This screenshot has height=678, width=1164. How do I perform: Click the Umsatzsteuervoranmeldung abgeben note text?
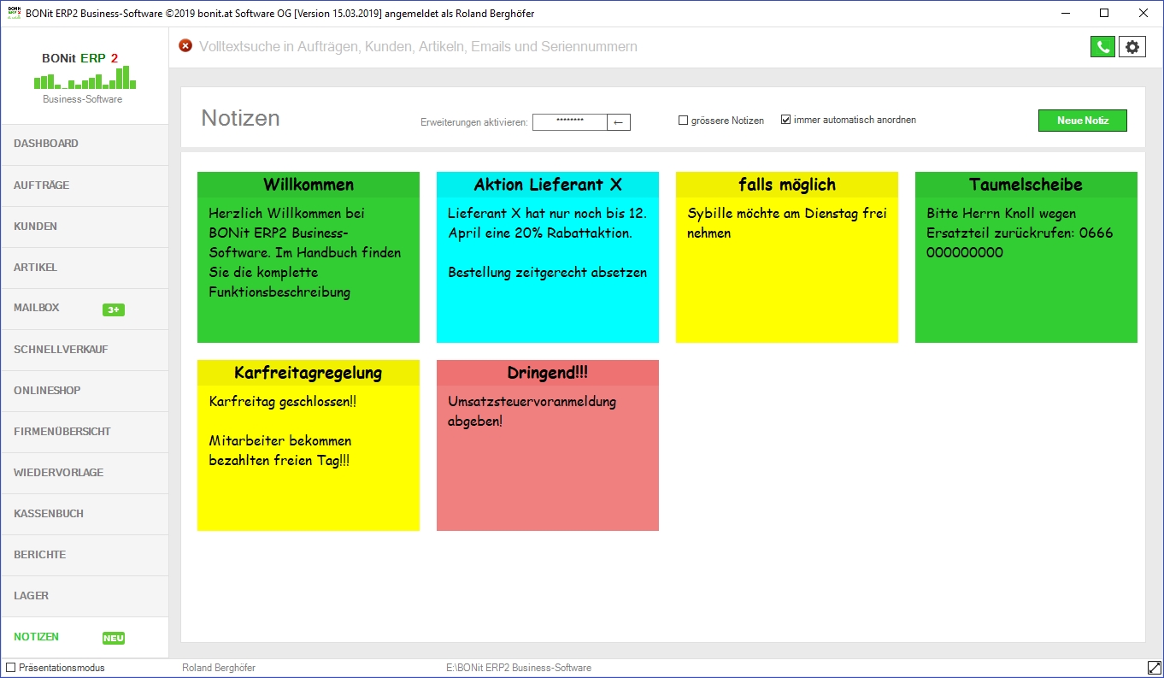point(532,411)
